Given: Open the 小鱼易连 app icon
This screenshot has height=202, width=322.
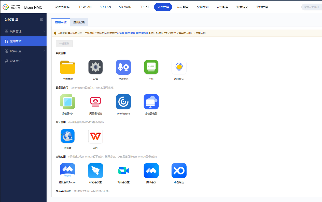Looking at the screenshot, I should pyautogui.click(x=179, y=170).
